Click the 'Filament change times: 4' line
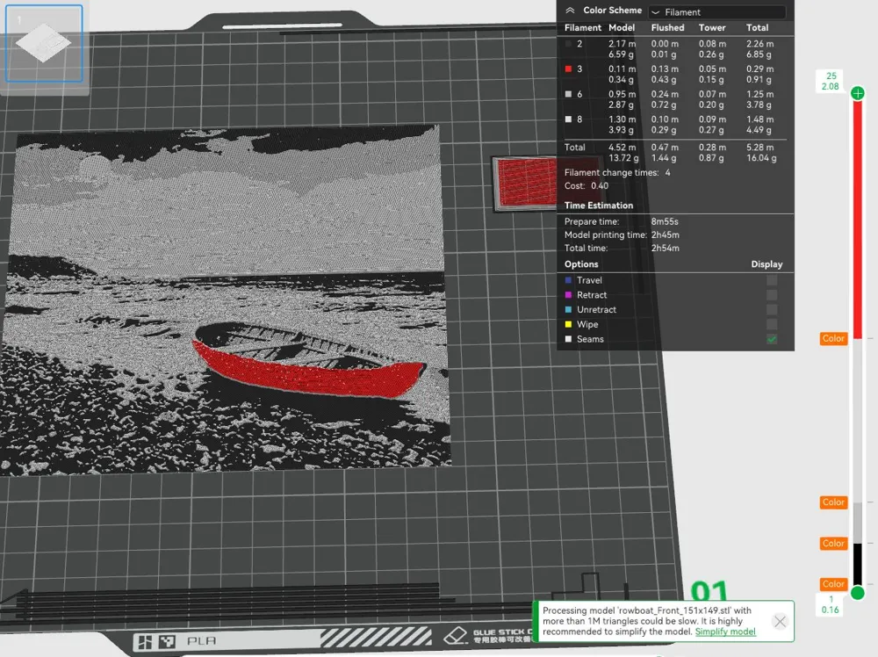Screen dimensions: 878x657 coord(617,172)
